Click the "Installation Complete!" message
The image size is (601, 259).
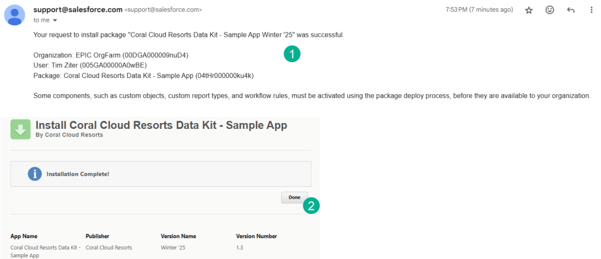[x=78, y=174]
